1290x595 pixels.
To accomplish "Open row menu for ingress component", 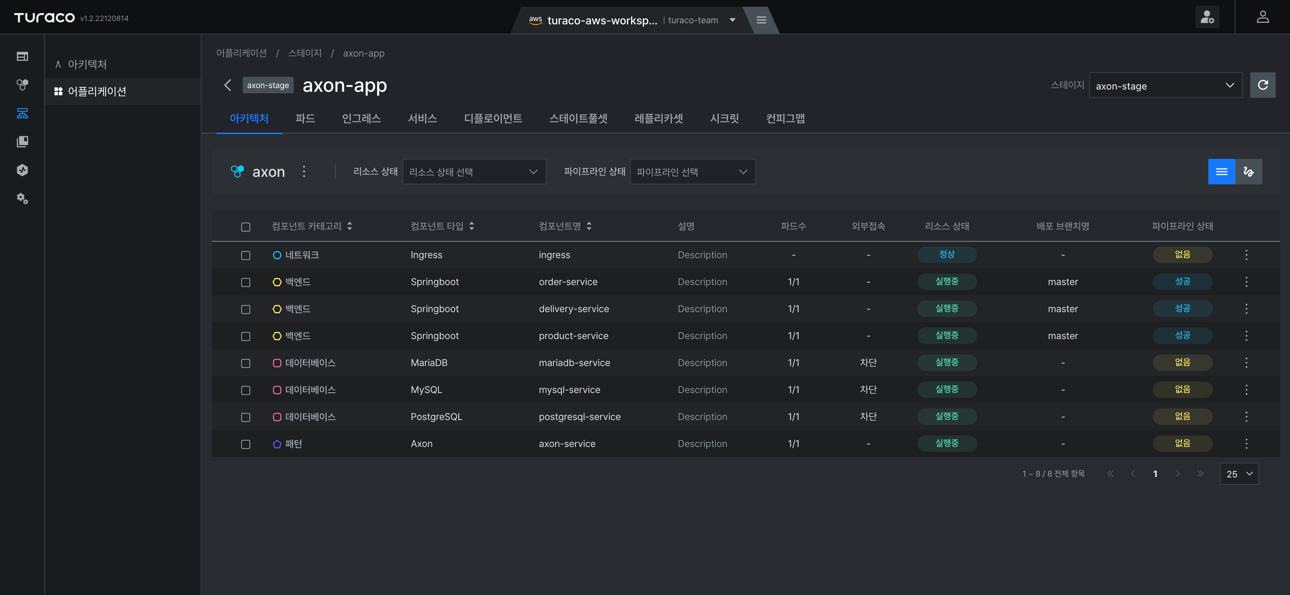I will click(1246, 255).
